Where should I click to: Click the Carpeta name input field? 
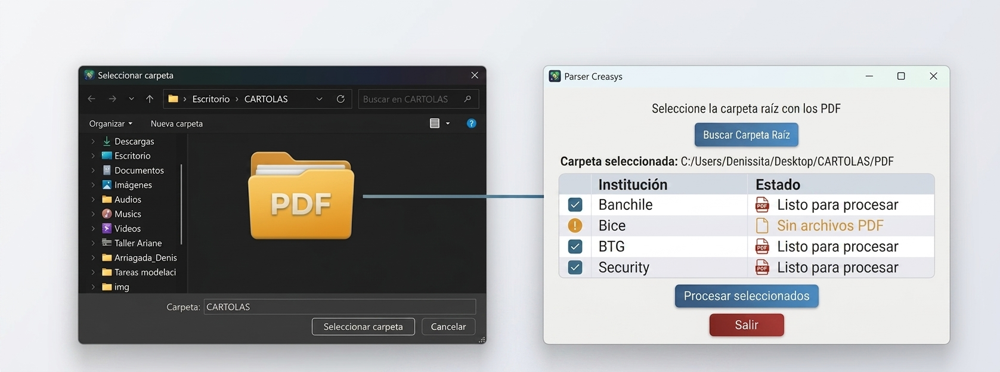[x=339, y=307]
